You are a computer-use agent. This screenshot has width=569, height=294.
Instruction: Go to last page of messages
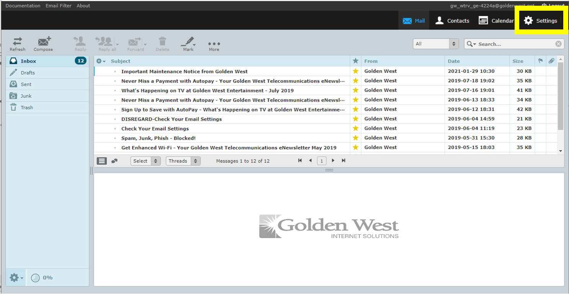pos(343,161)
